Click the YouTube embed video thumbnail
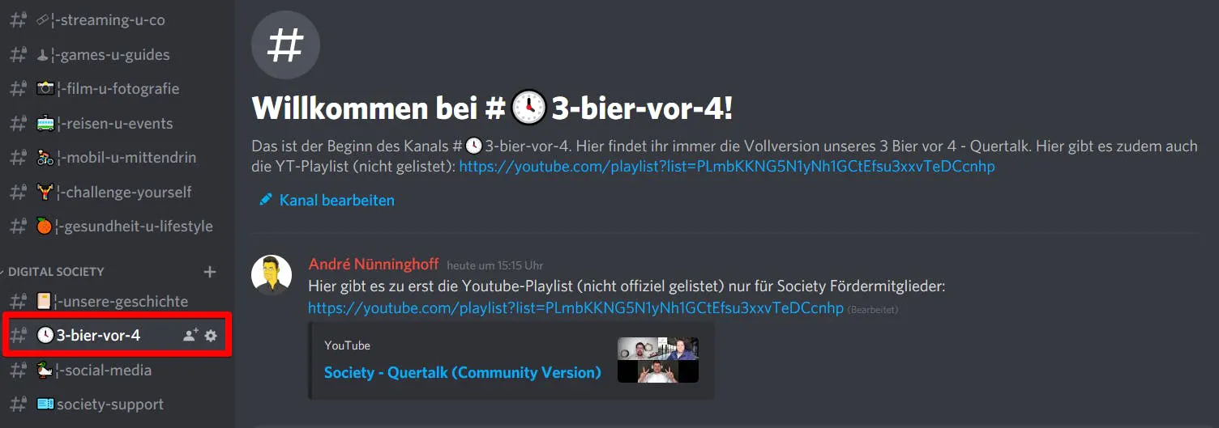This screenshot has height=428, width=1219. coord(658,360)
